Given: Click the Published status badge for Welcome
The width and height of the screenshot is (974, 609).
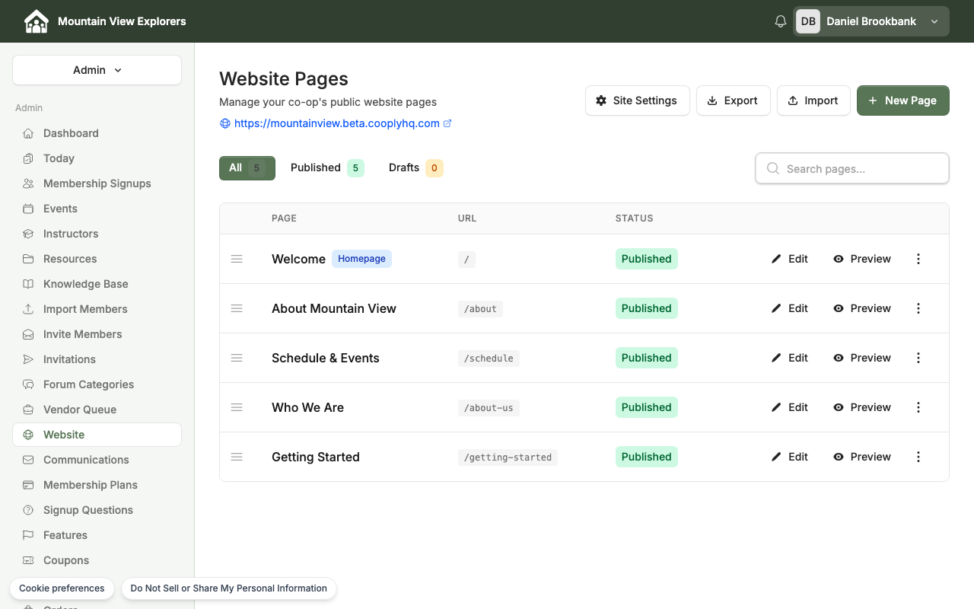Looking at the screenshot, I should [646, 259].
